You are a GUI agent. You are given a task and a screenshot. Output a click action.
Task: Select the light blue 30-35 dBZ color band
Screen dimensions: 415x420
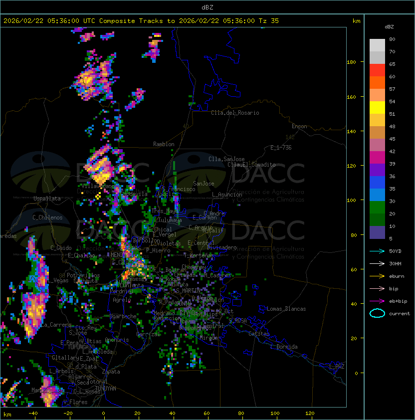pos(377,195)
